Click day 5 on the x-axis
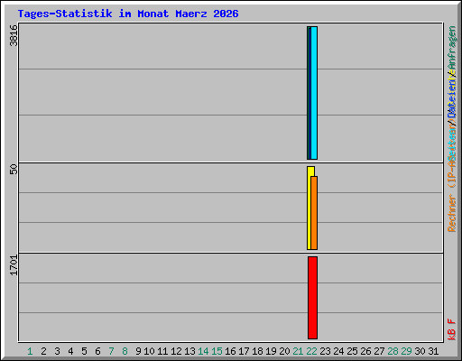The width and height of the screenshot is (462, 361). (84, 351)
